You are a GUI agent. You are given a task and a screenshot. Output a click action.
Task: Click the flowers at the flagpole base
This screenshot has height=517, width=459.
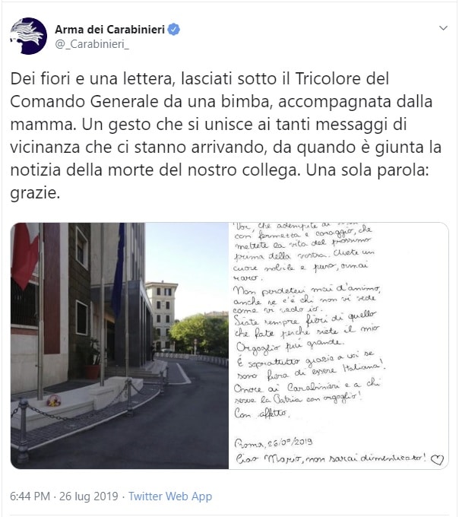click(53, 401)
